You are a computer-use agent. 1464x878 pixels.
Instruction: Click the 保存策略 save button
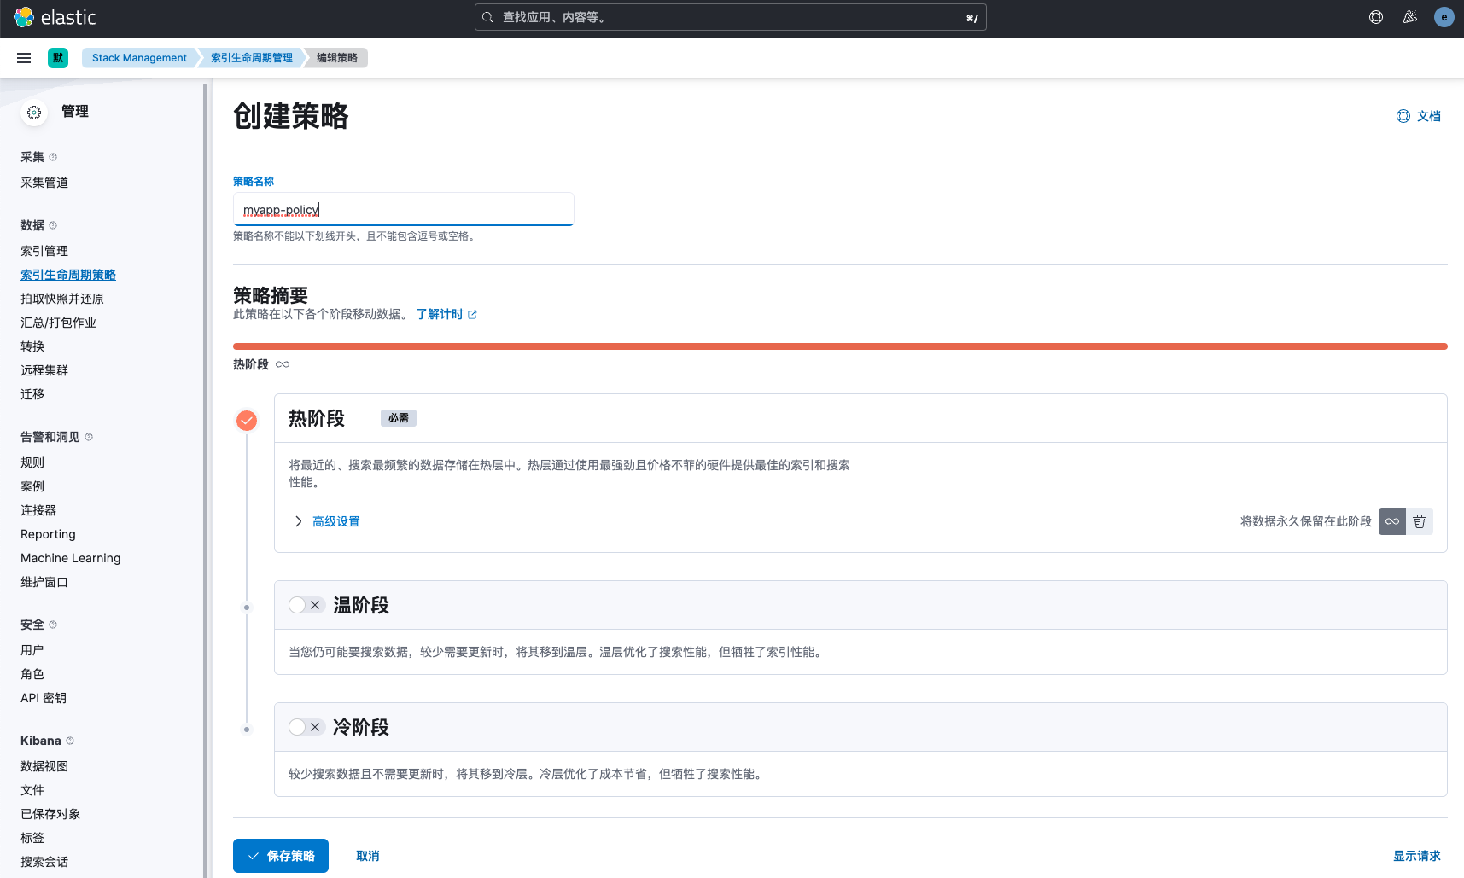pyautogui.click(x=281, y=856)
